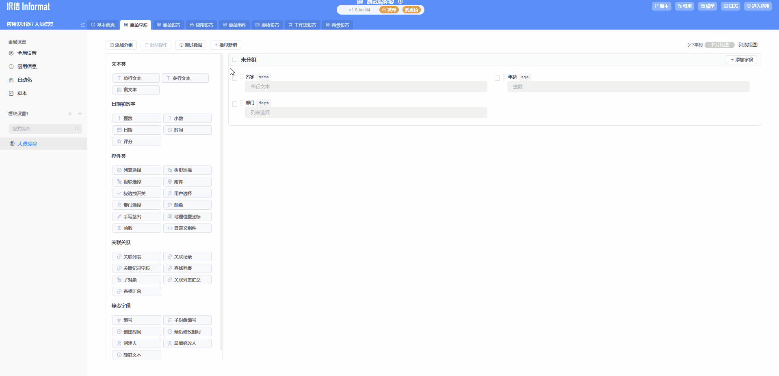779x376 pixels.
Task: Open the 日志 panel
Action: pyautogui.click(x=730, y=6)
